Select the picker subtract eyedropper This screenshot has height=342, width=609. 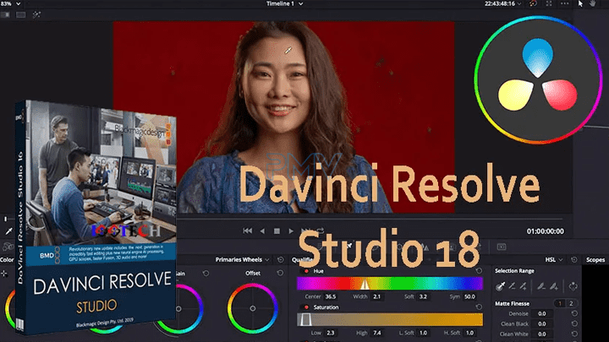pyautogui.click(x=513, y=286)
